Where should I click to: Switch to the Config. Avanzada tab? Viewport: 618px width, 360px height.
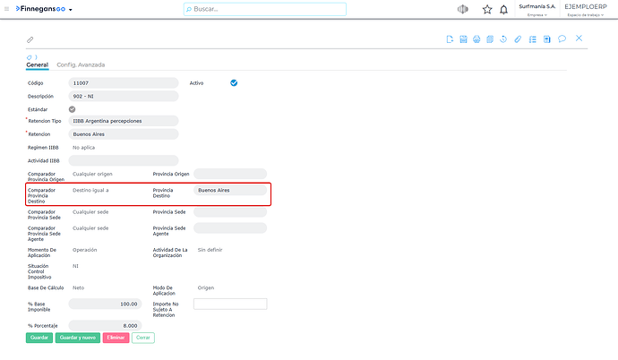[x=81, y=64]
